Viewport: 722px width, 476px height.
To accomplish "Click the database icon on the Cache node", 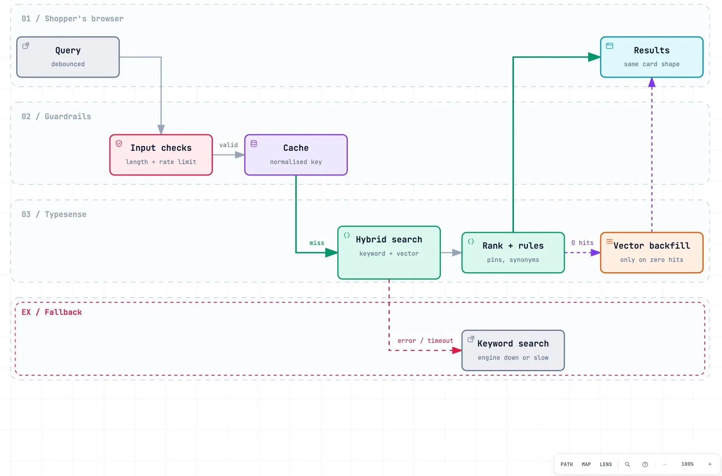I will (254, 143).
